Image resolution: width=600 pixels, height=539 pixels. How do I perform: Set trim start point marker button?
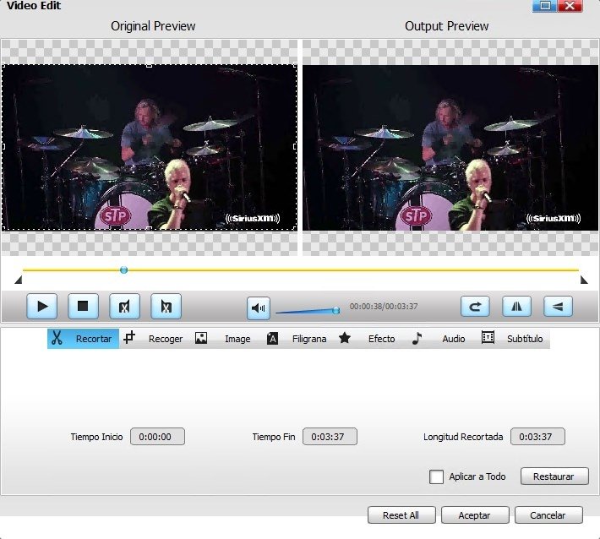(124, 306)
